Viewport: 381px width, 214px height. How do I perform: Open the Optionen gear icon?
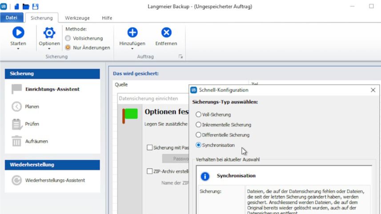pyautogui.click(x=49, y=33)
